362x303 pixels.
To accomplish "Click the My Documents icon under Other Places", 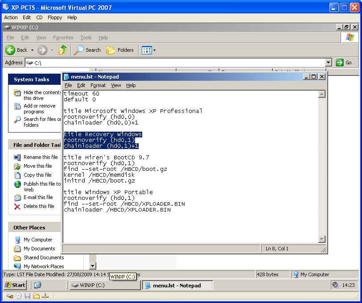I will 17,249.
